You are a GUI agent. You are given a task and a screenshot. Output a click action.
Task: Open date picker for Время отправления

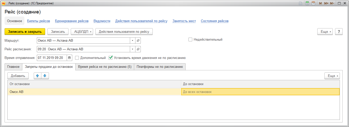pyautogui.click(x=69, y=58)
